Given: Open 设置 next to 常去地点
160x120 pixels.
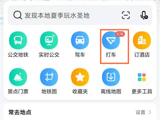Looking at the screenshot, I should (x=141, y=112).
